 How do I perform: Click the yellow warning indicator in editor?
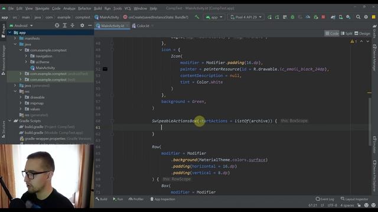[x=353, y=41]
